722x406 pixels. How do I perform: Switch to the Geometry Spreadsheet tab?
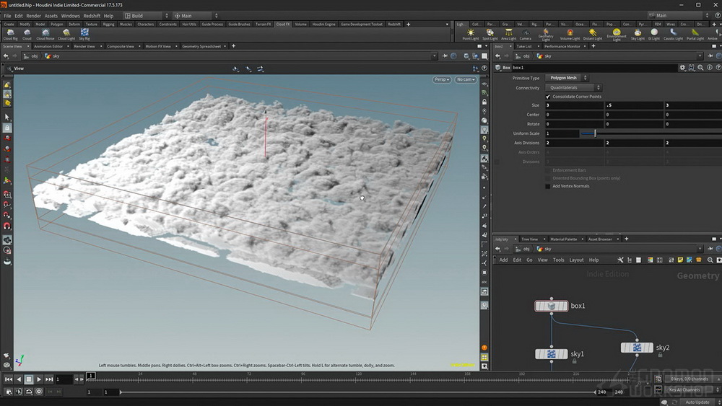click(x=201, y=46)
